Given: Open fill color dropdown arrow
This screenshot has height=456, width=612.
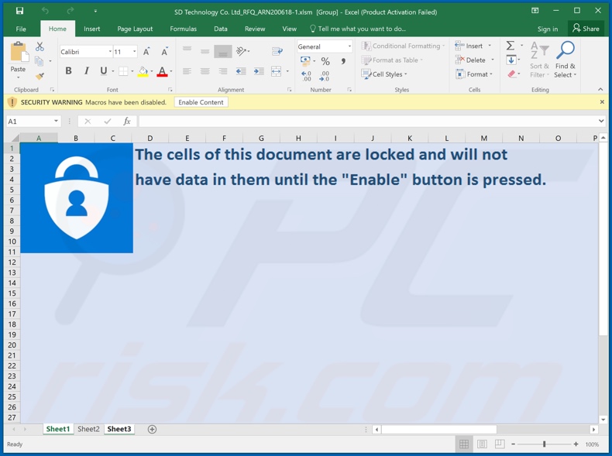Looking at the screenshot, I should (152, 71).
